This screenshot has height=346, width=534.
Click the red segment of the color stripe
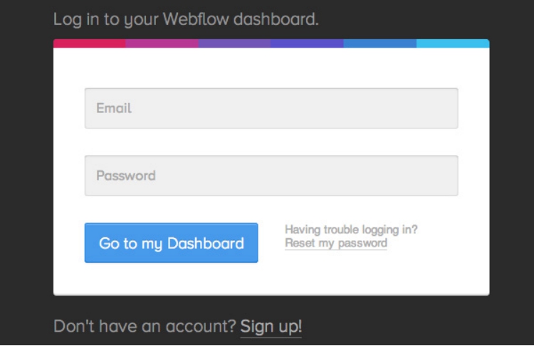(x=89, y=43)
